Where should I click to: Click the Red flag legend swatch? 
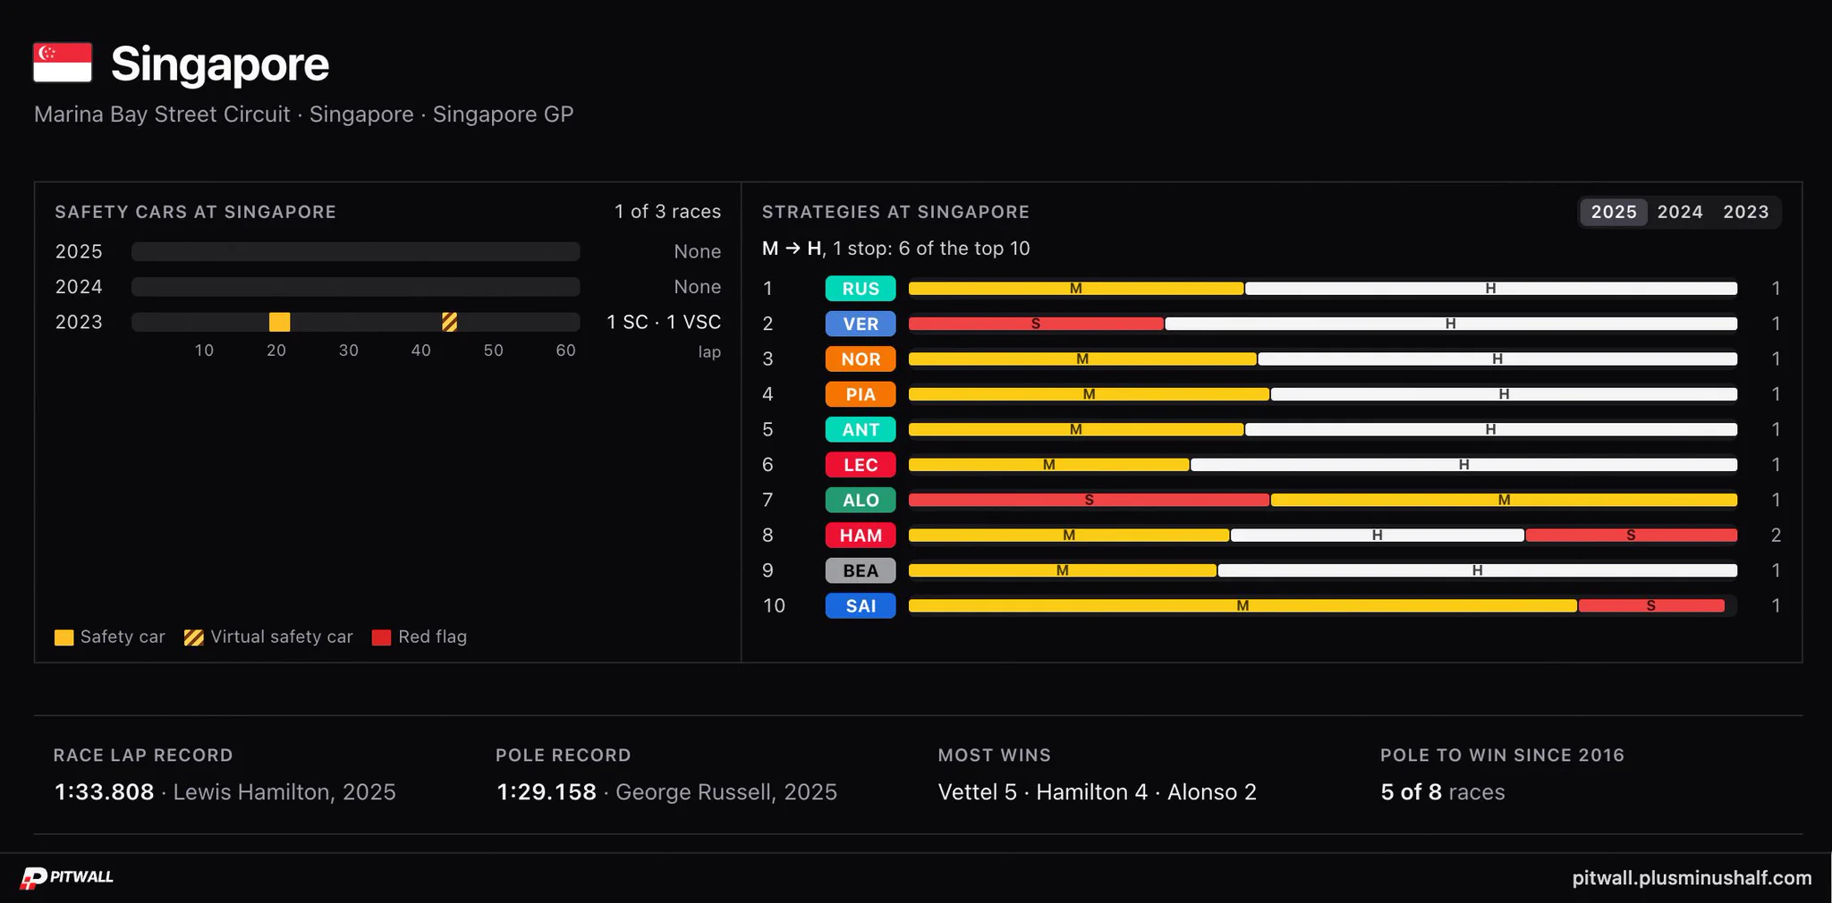(x=381, y=637)
